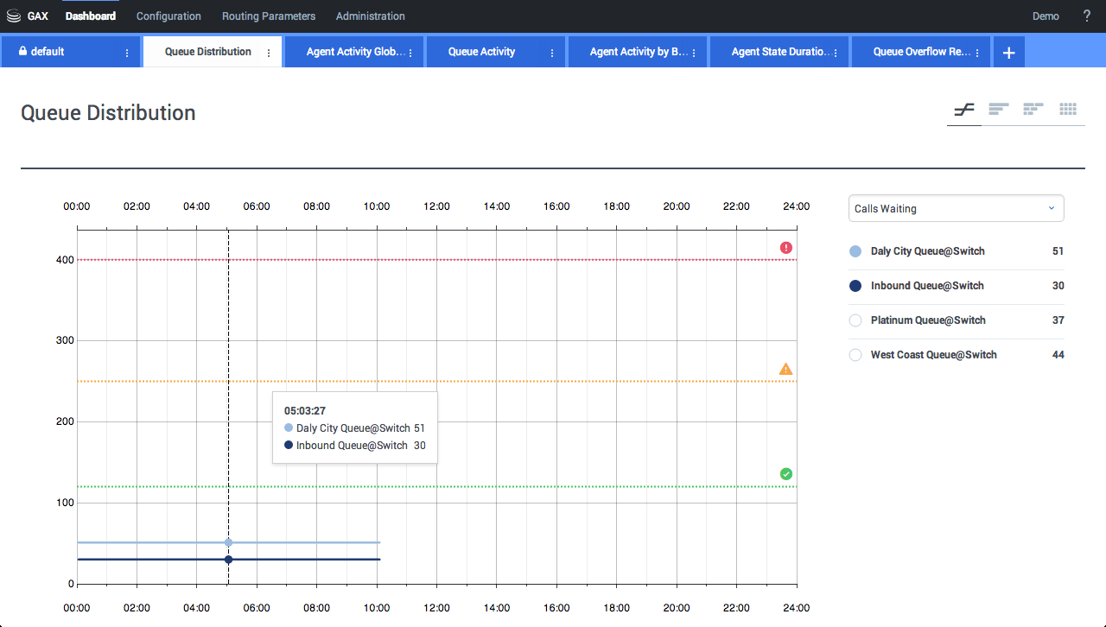1106x627 pixels.
Task: Toggle visibility of Platinum Queue@Switch series
Action: (855, 320)
